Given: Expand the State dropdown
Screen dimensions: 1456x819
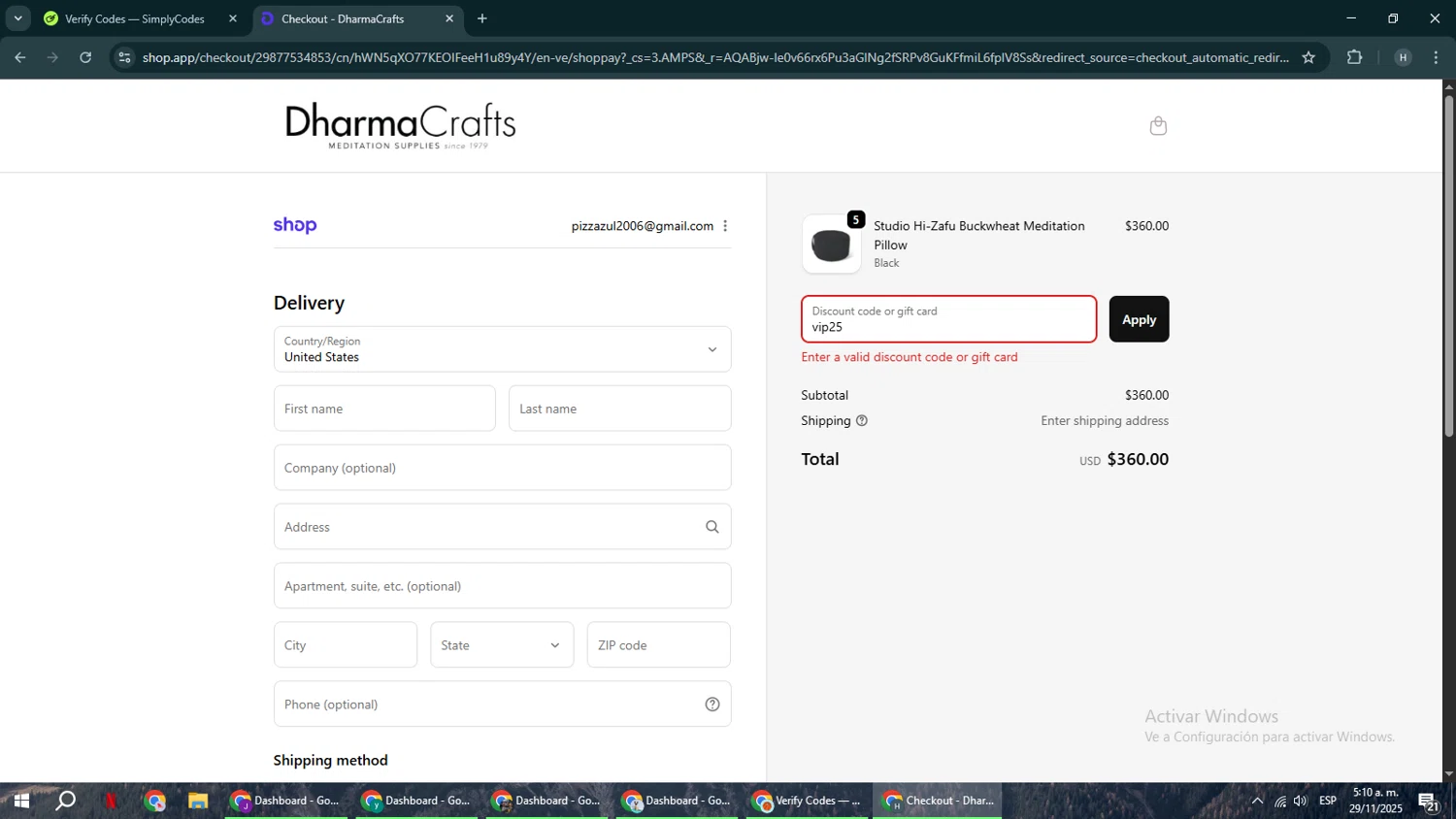Looking at the screenshot, I should pyautogui.click(x=502, y=645).
